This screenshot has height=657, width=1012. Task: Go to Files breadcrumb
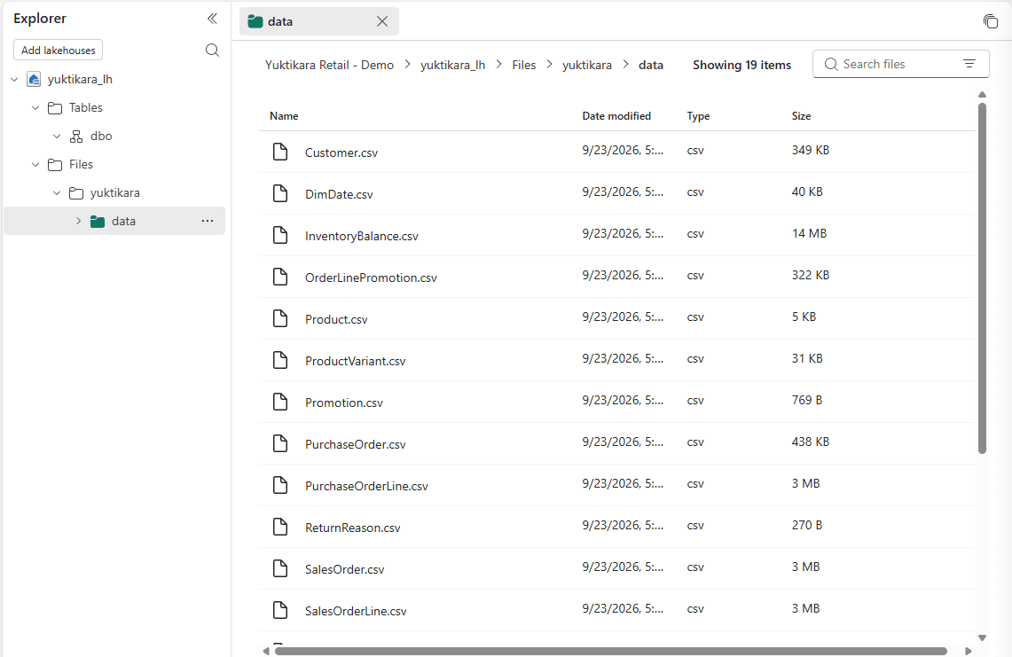[524, 66]
